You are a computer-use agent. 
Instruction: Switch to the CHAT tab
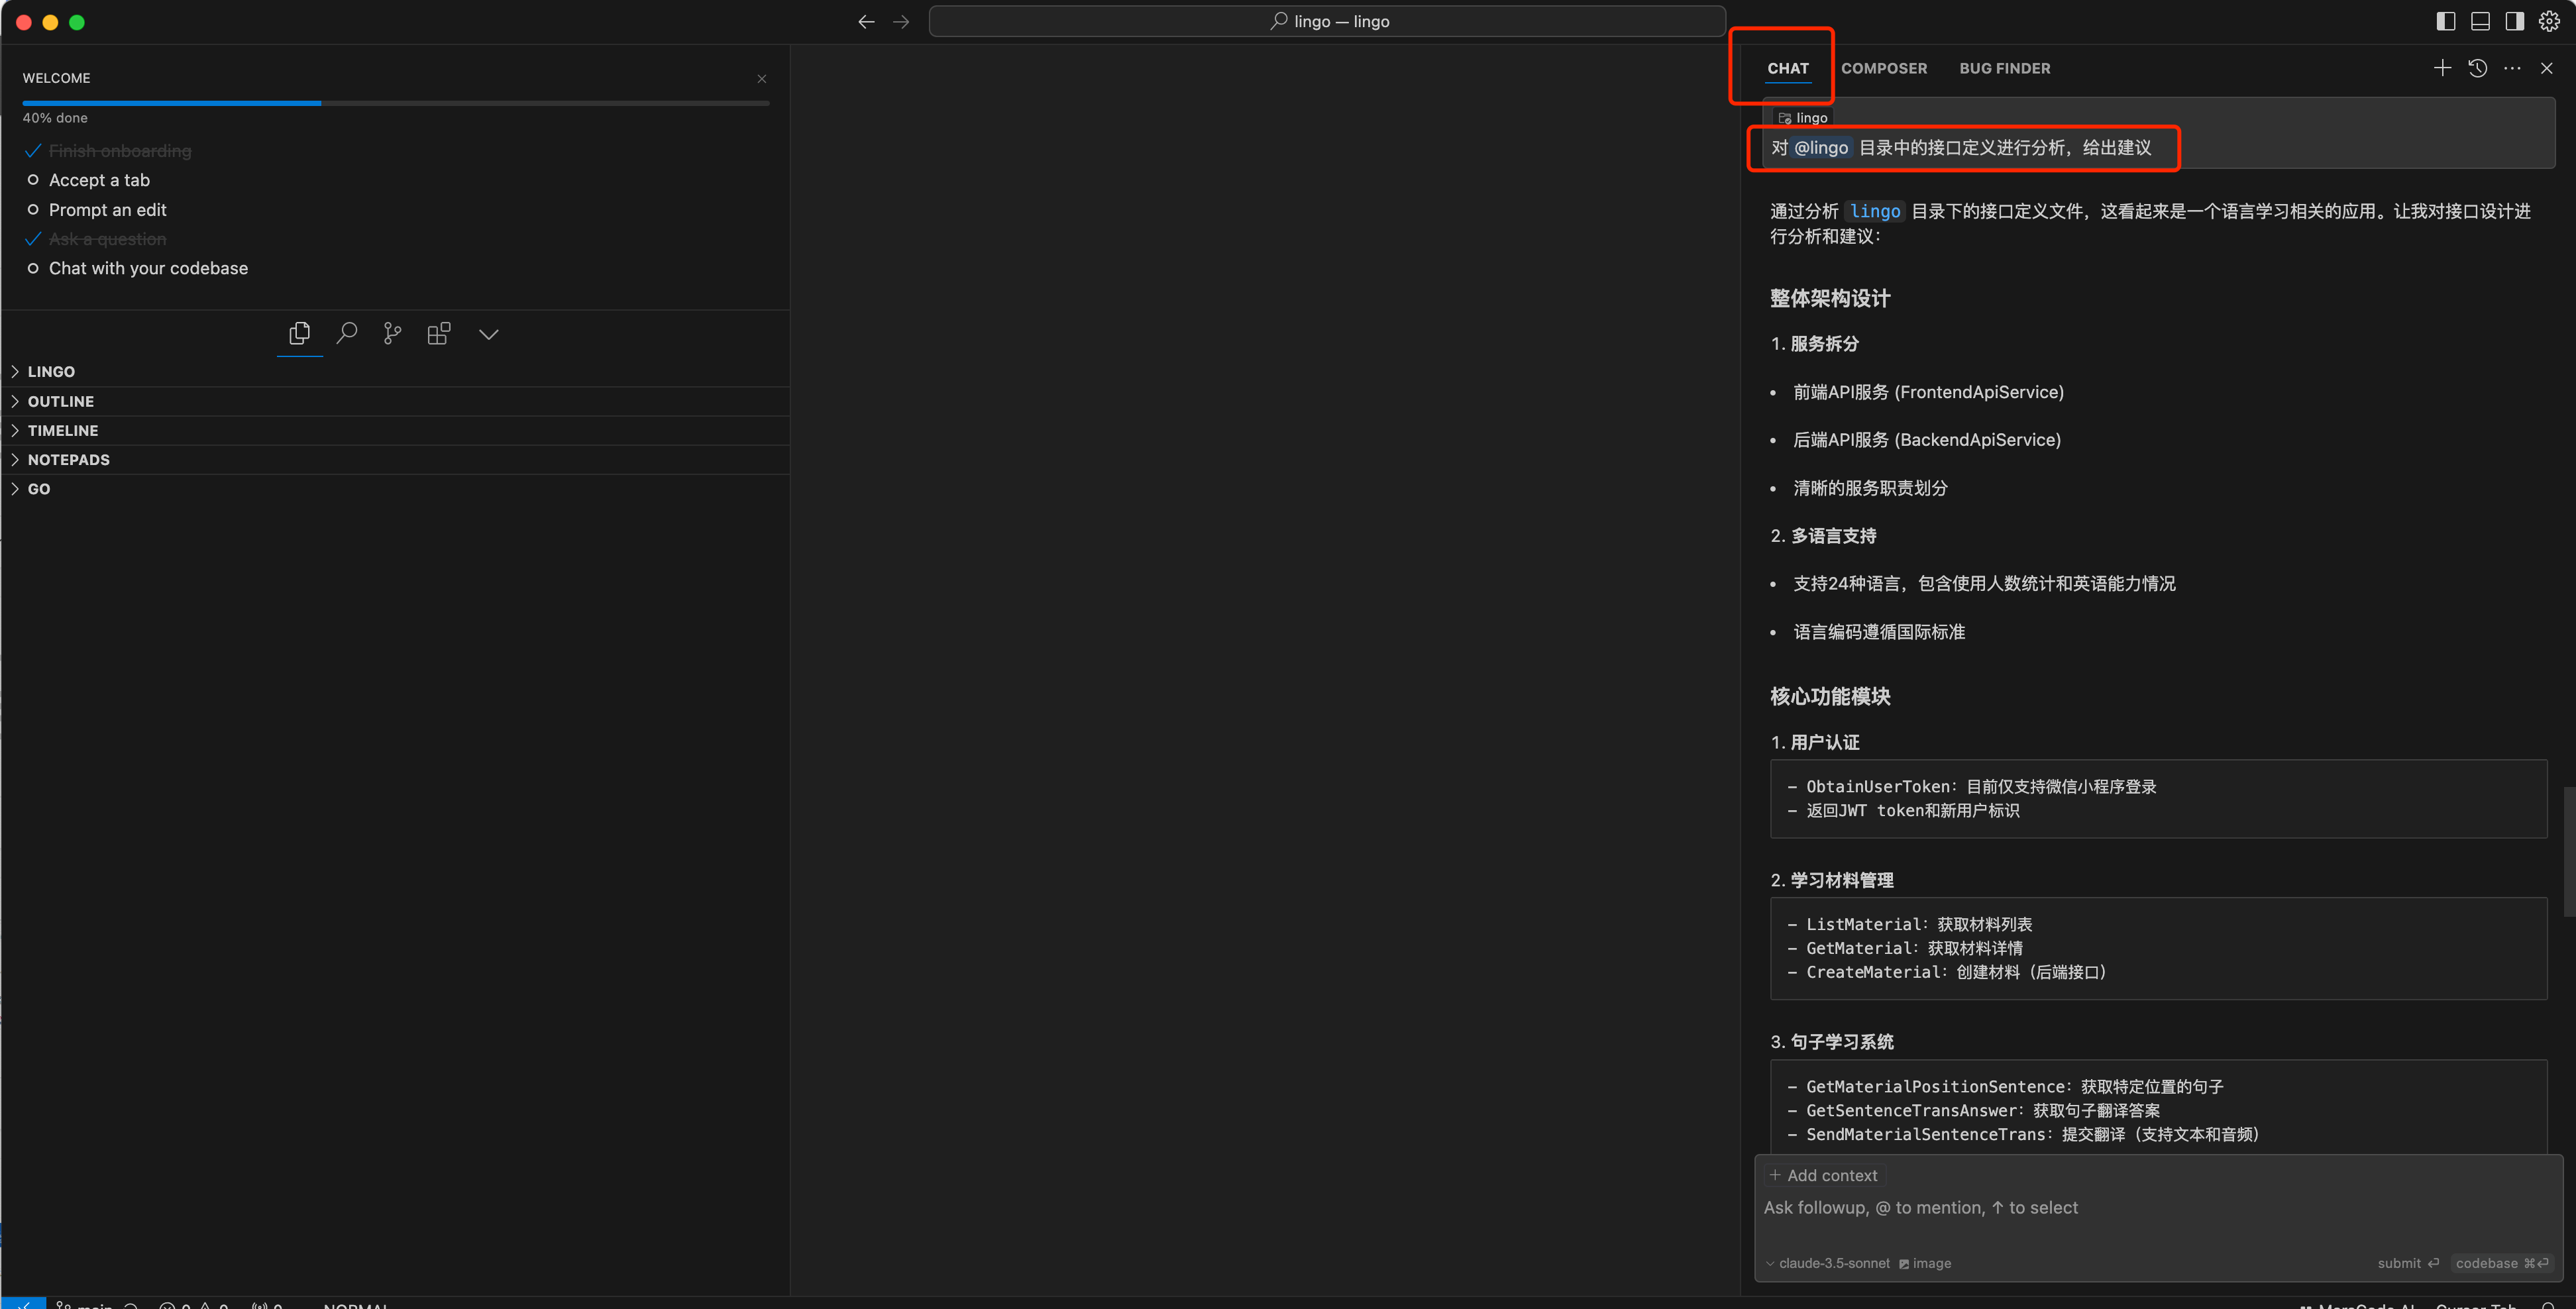1788,68
